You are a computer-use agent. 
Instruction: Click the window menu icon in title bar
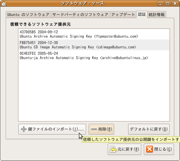pos(4,3)
